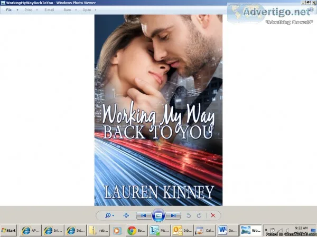Image resolution: width=317 pixels, height=237 pixels.
Task: Click the E-mail toolbar button
Action: tap(49, 10)
